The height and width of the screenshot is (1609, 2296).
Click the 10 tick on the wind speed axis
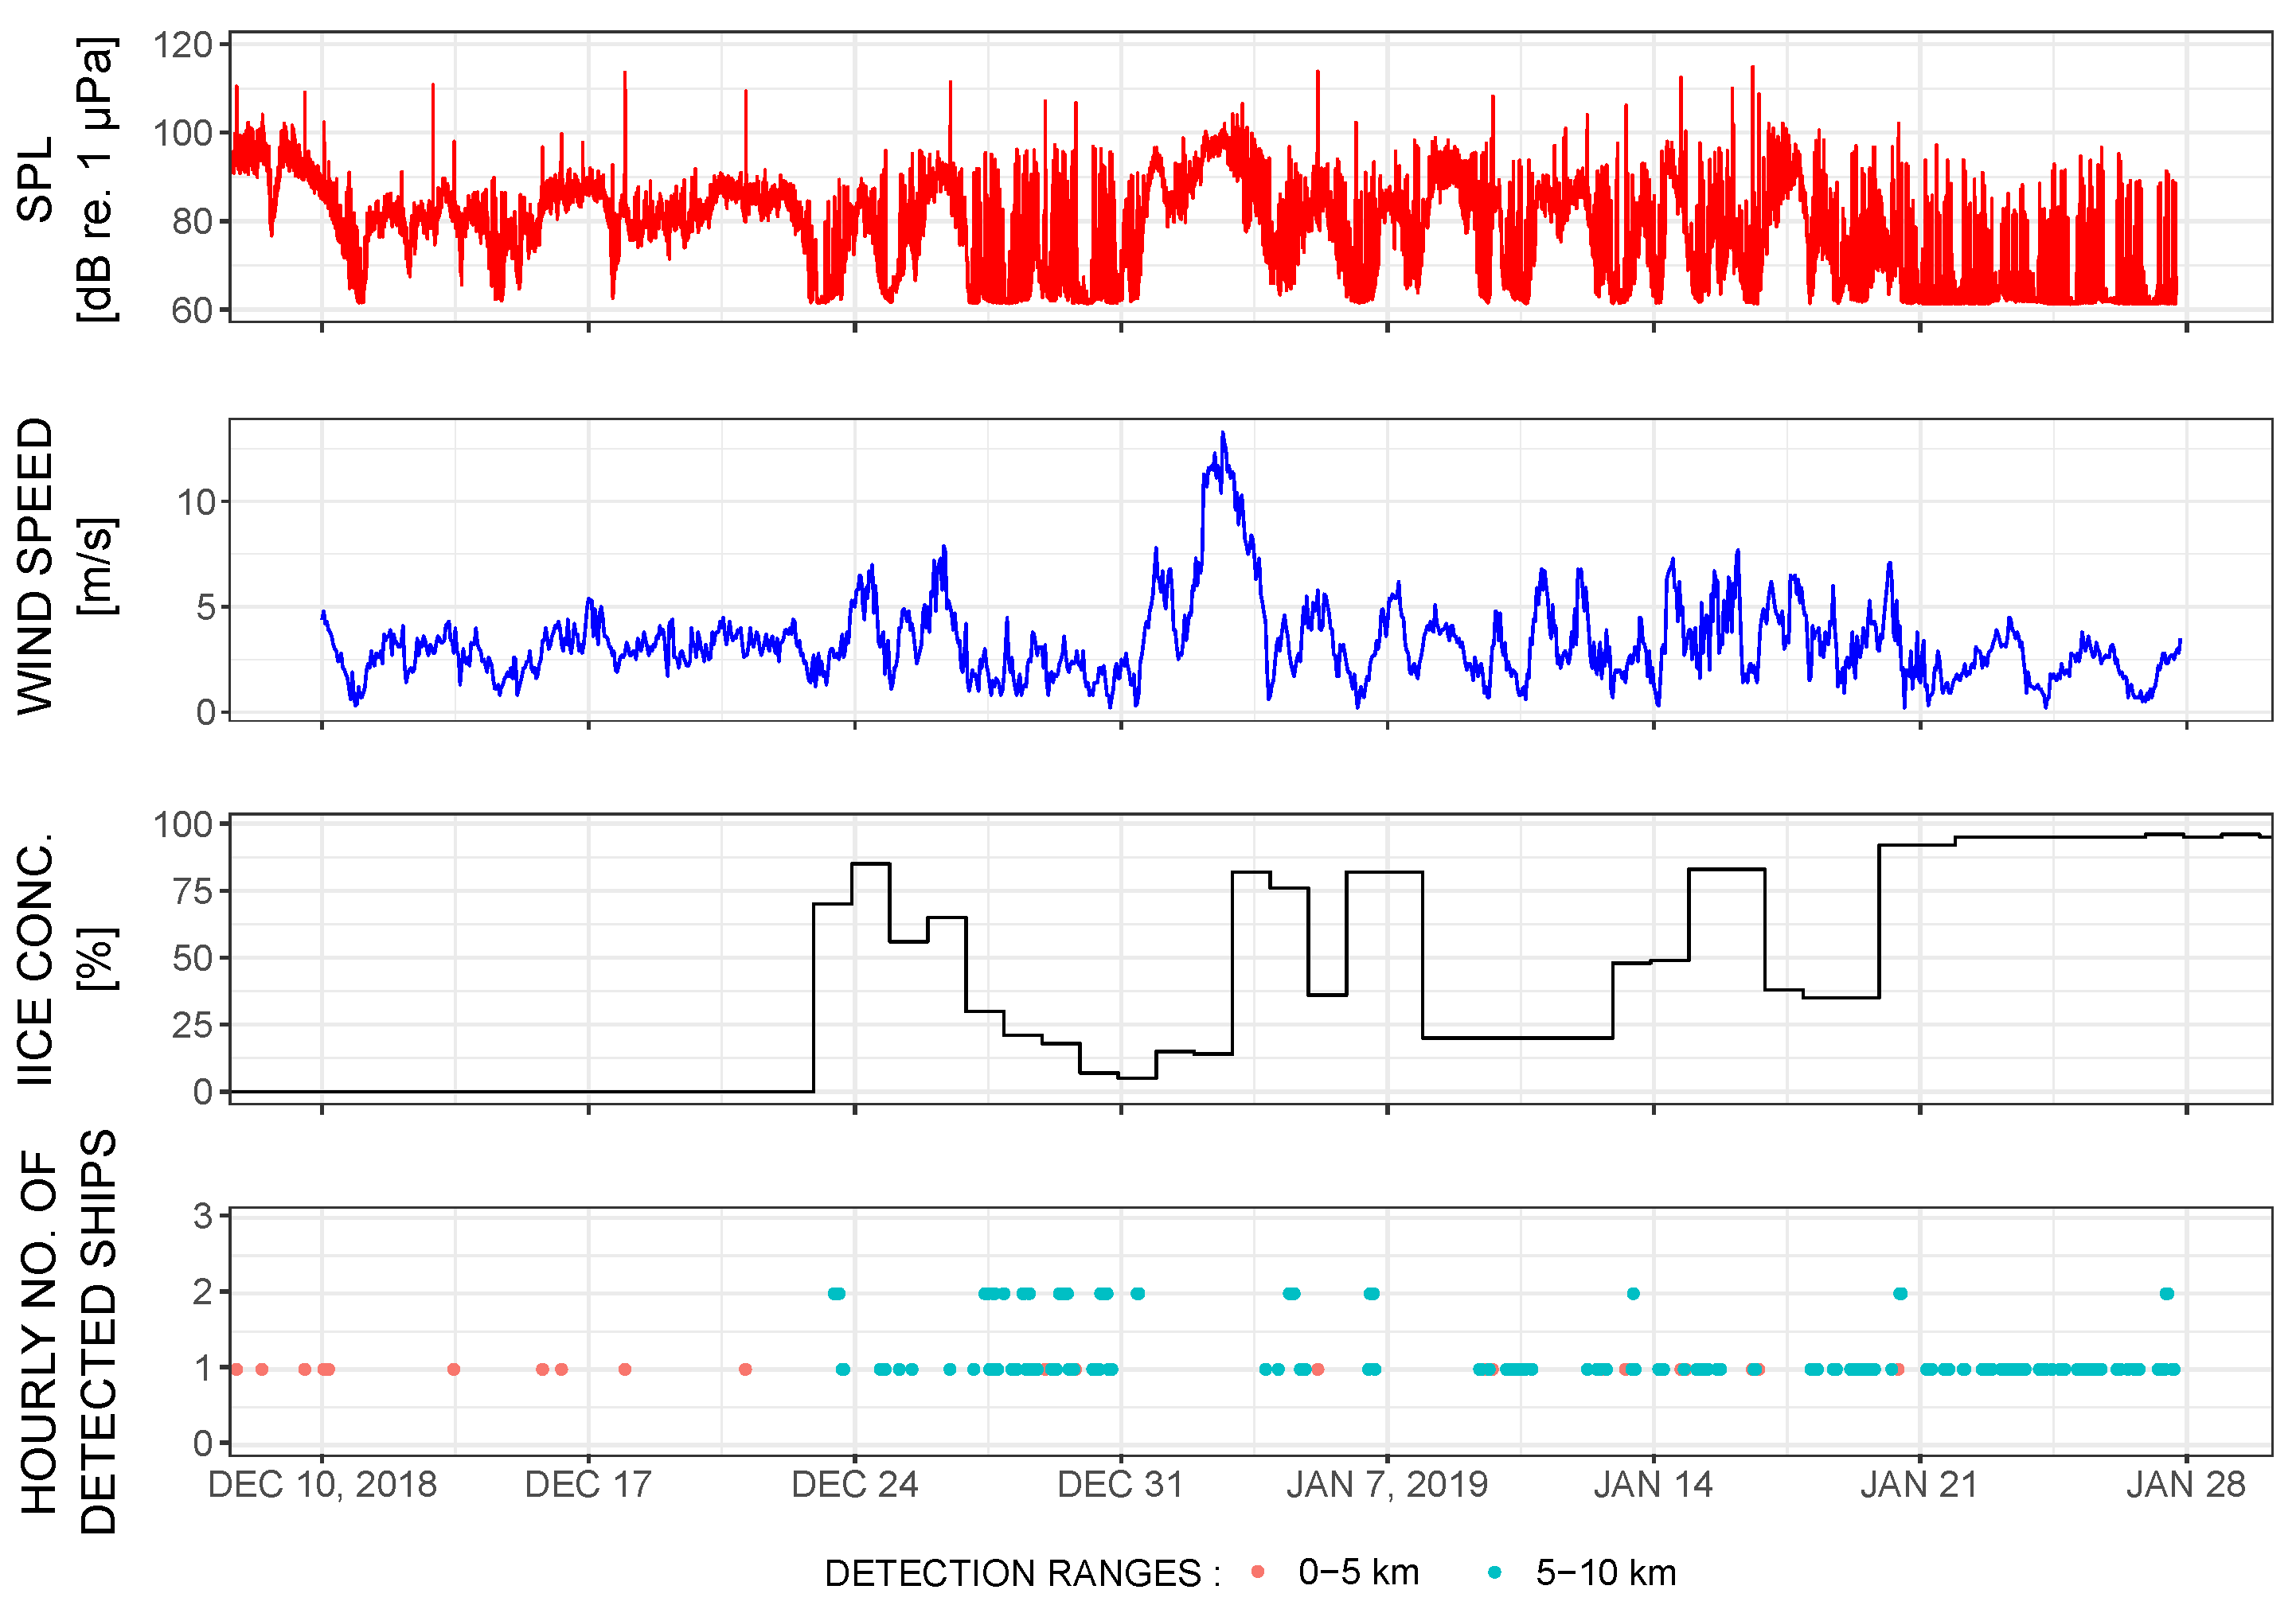pyautogui.click(x=195, y=501)
